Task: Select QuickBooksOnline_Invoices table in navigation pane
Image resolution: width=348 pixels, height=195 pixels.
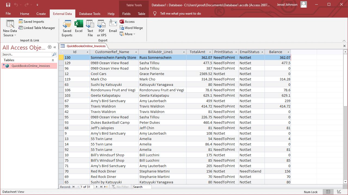Action: (31, 66)
